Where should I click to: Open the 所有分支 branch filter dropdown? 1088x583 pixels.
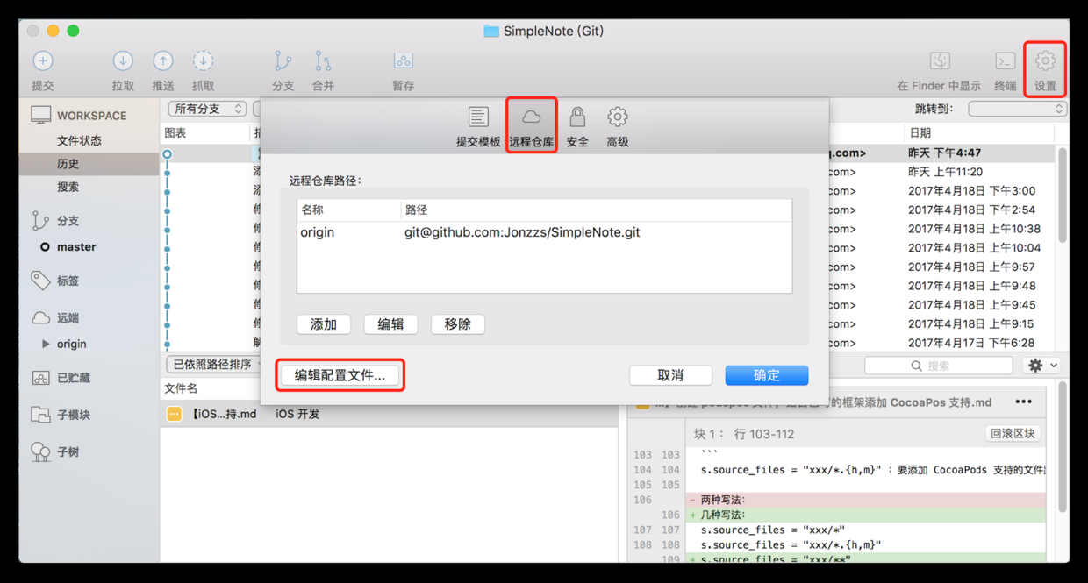tap(209, 109)
